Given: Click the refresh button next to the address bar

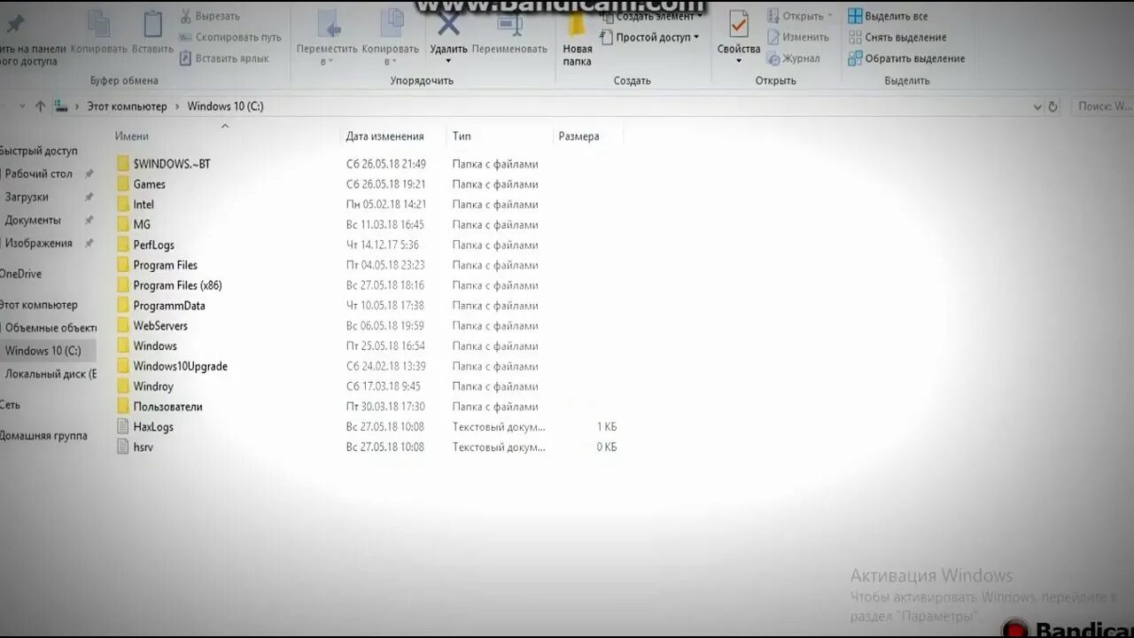Looking at the screenshot, I should click(1052, 106).
